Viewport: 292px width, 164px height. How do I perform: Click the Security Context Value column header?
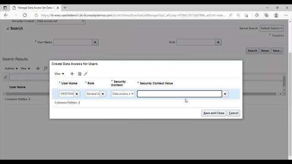pos(156,83)
